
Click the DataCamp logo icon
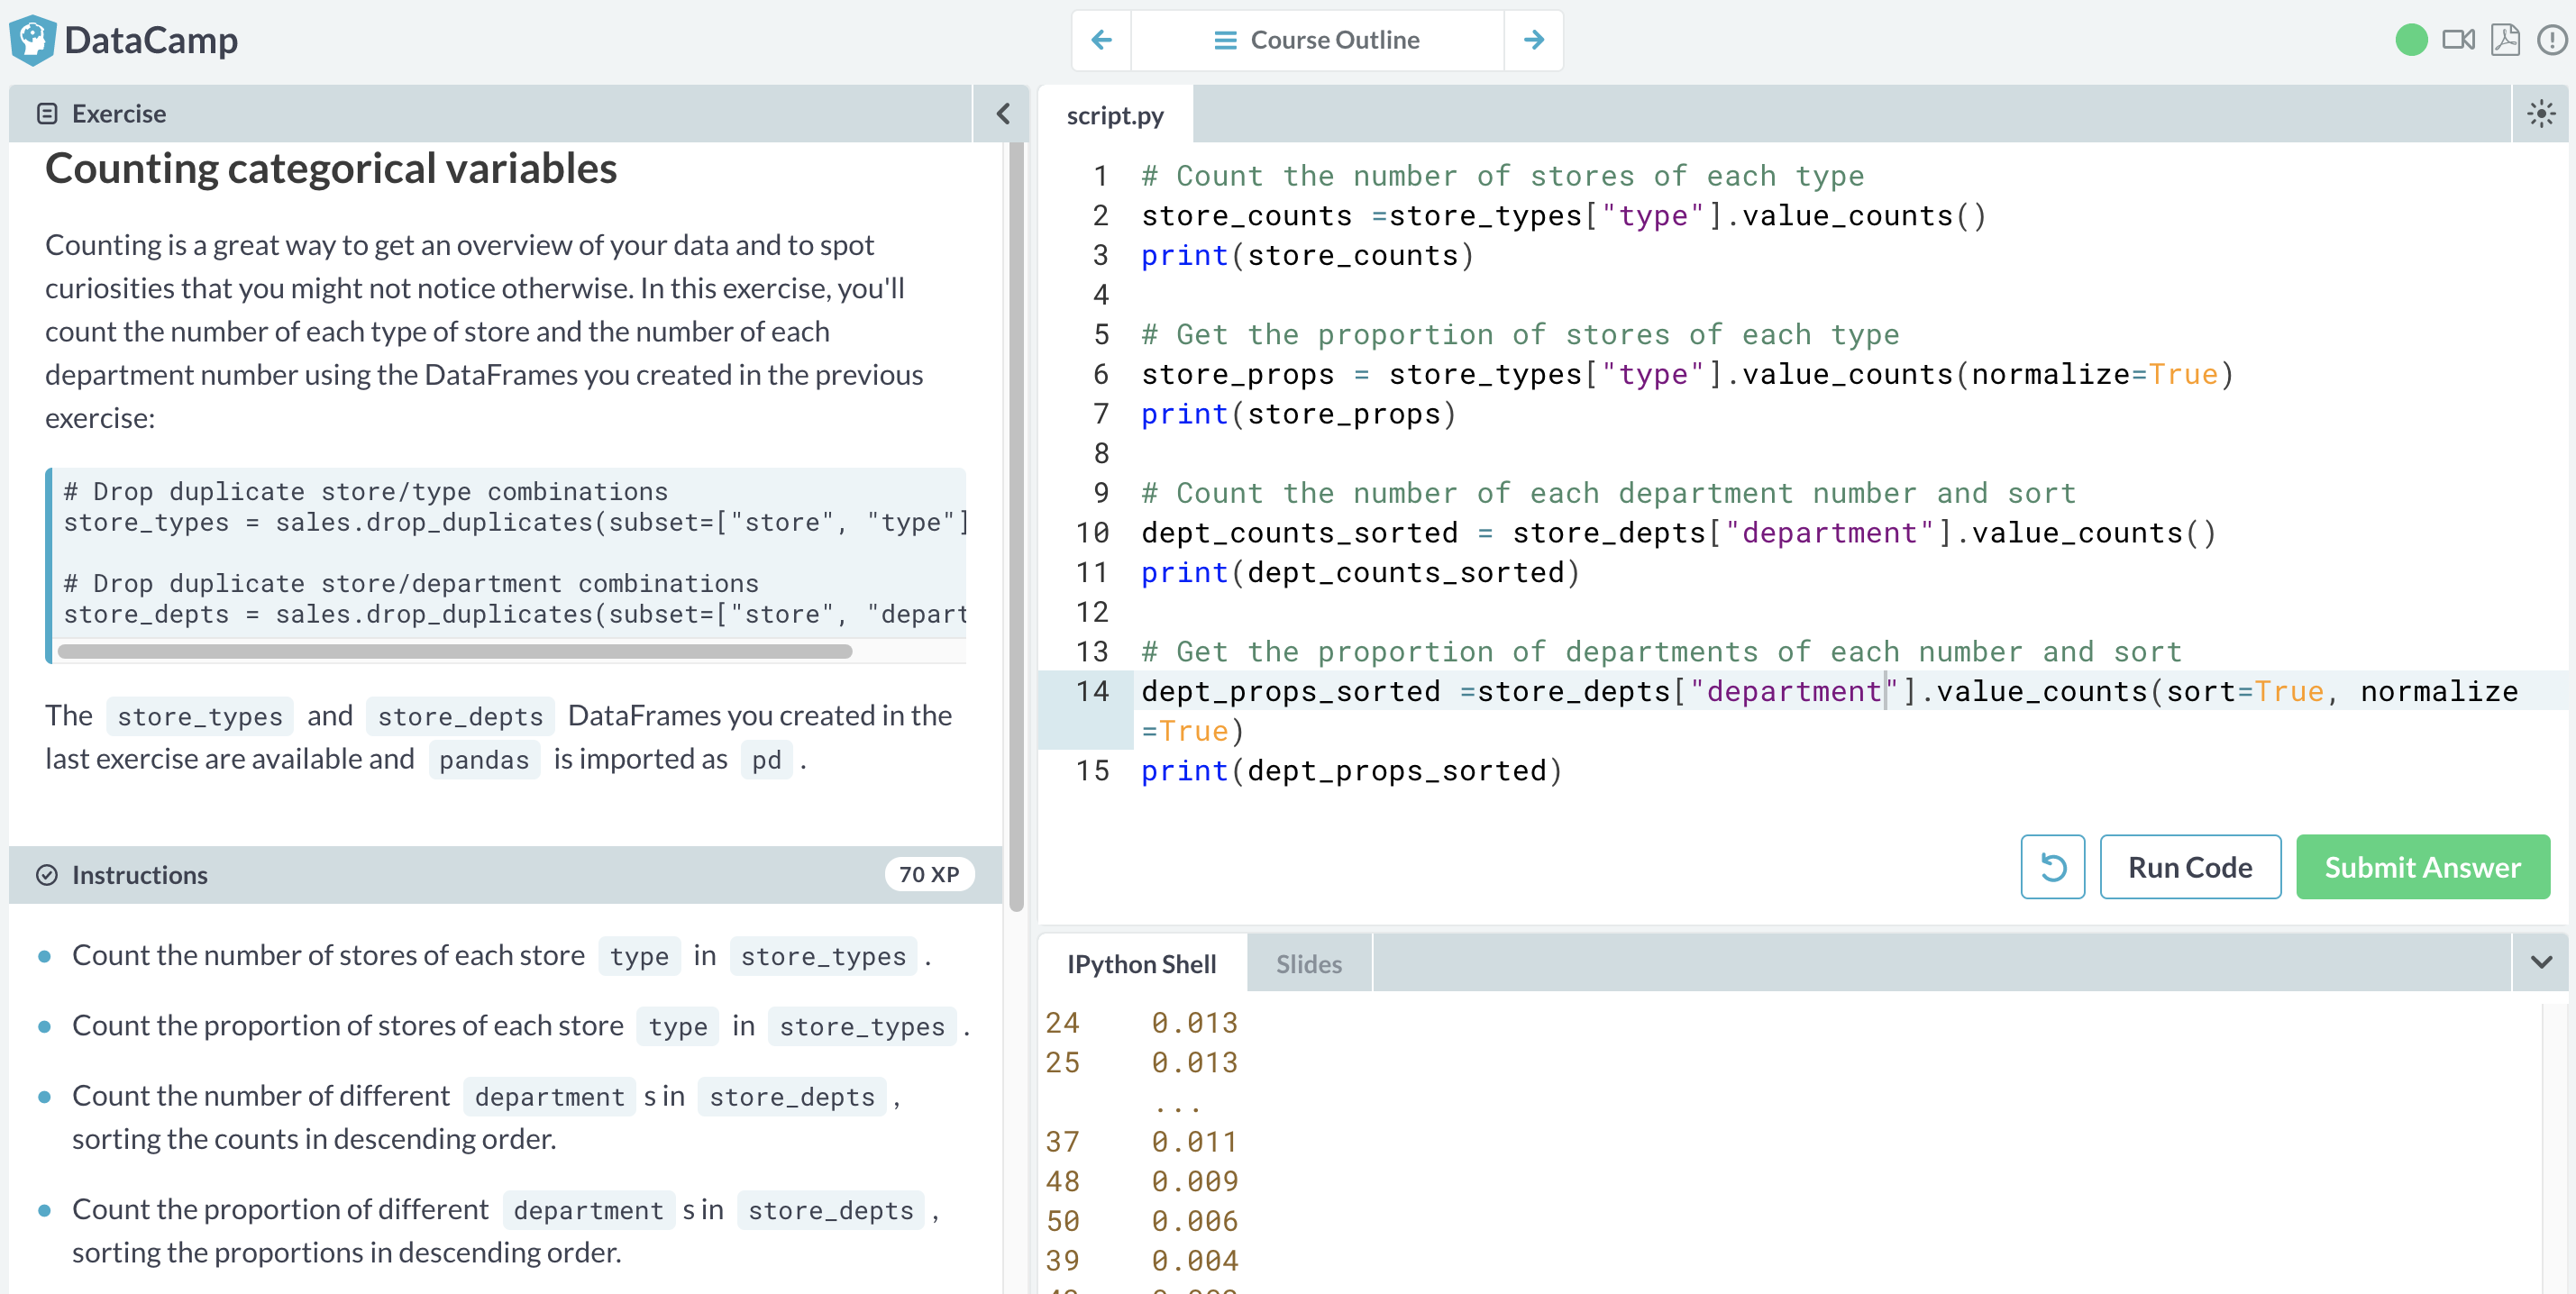pos(32,40)
